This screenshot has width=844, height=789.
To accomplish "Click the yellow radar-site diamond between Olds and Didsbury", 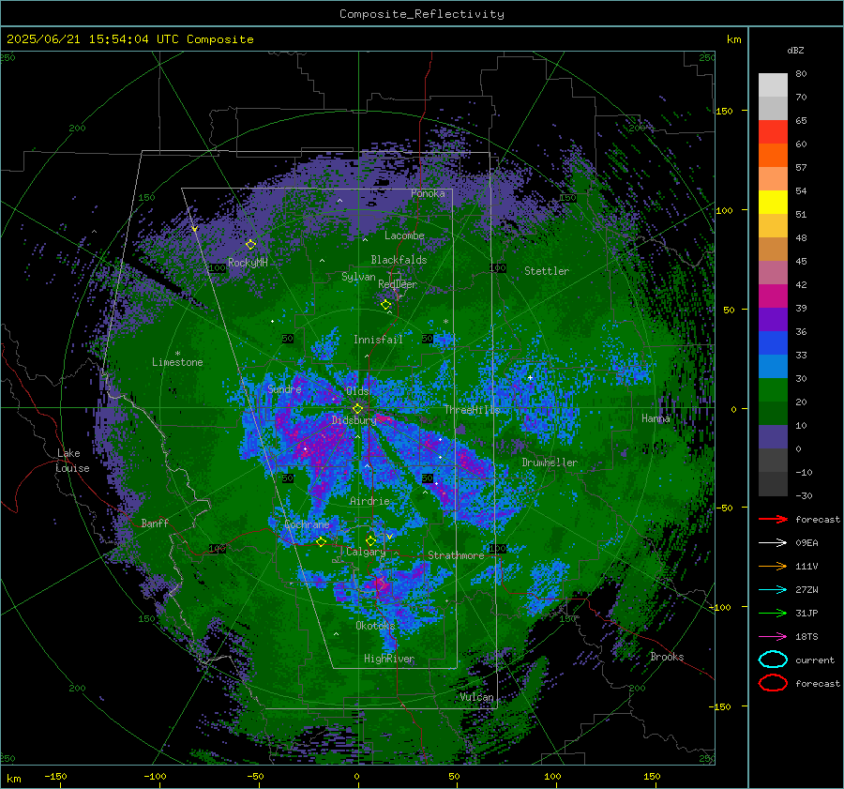I will pyautogui.click(x=357, y=409).
